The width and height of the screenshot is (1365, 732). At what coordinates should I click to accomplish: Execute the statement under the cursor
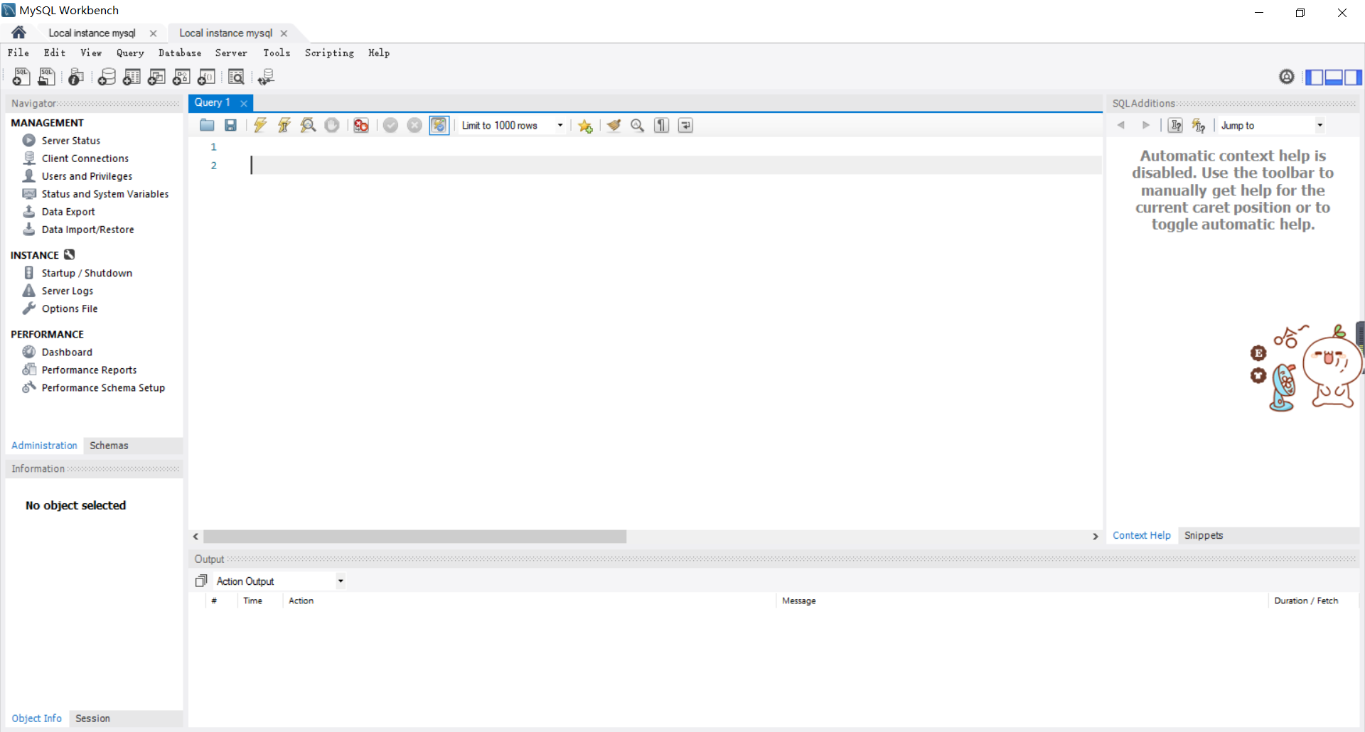click(284, 125)
